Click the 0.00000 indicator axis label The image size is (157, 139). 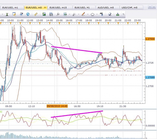(150, 126)
